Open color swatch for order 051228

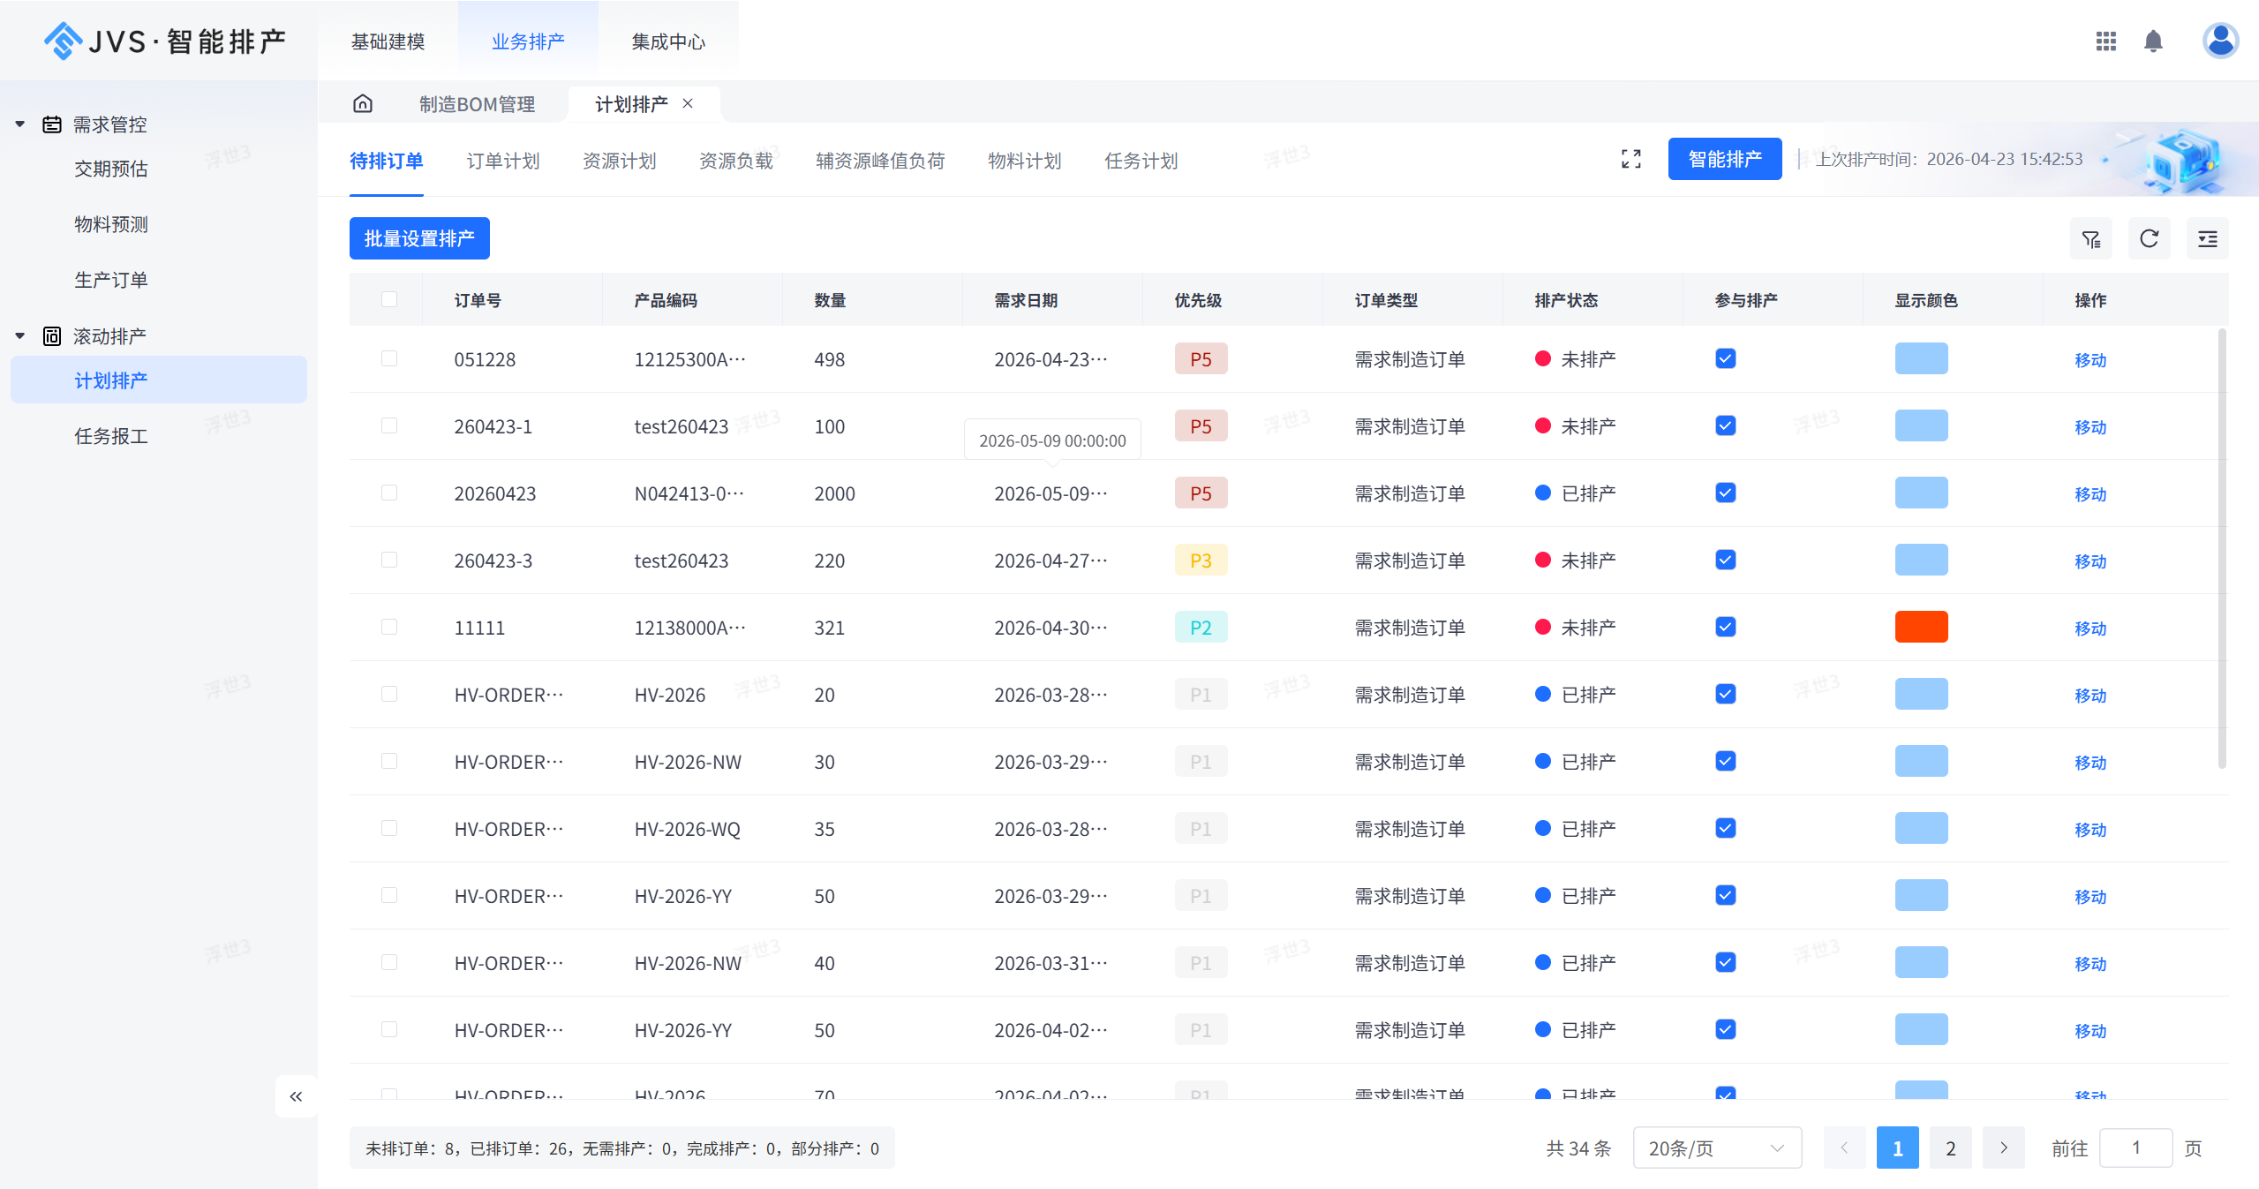(1921, 358)
